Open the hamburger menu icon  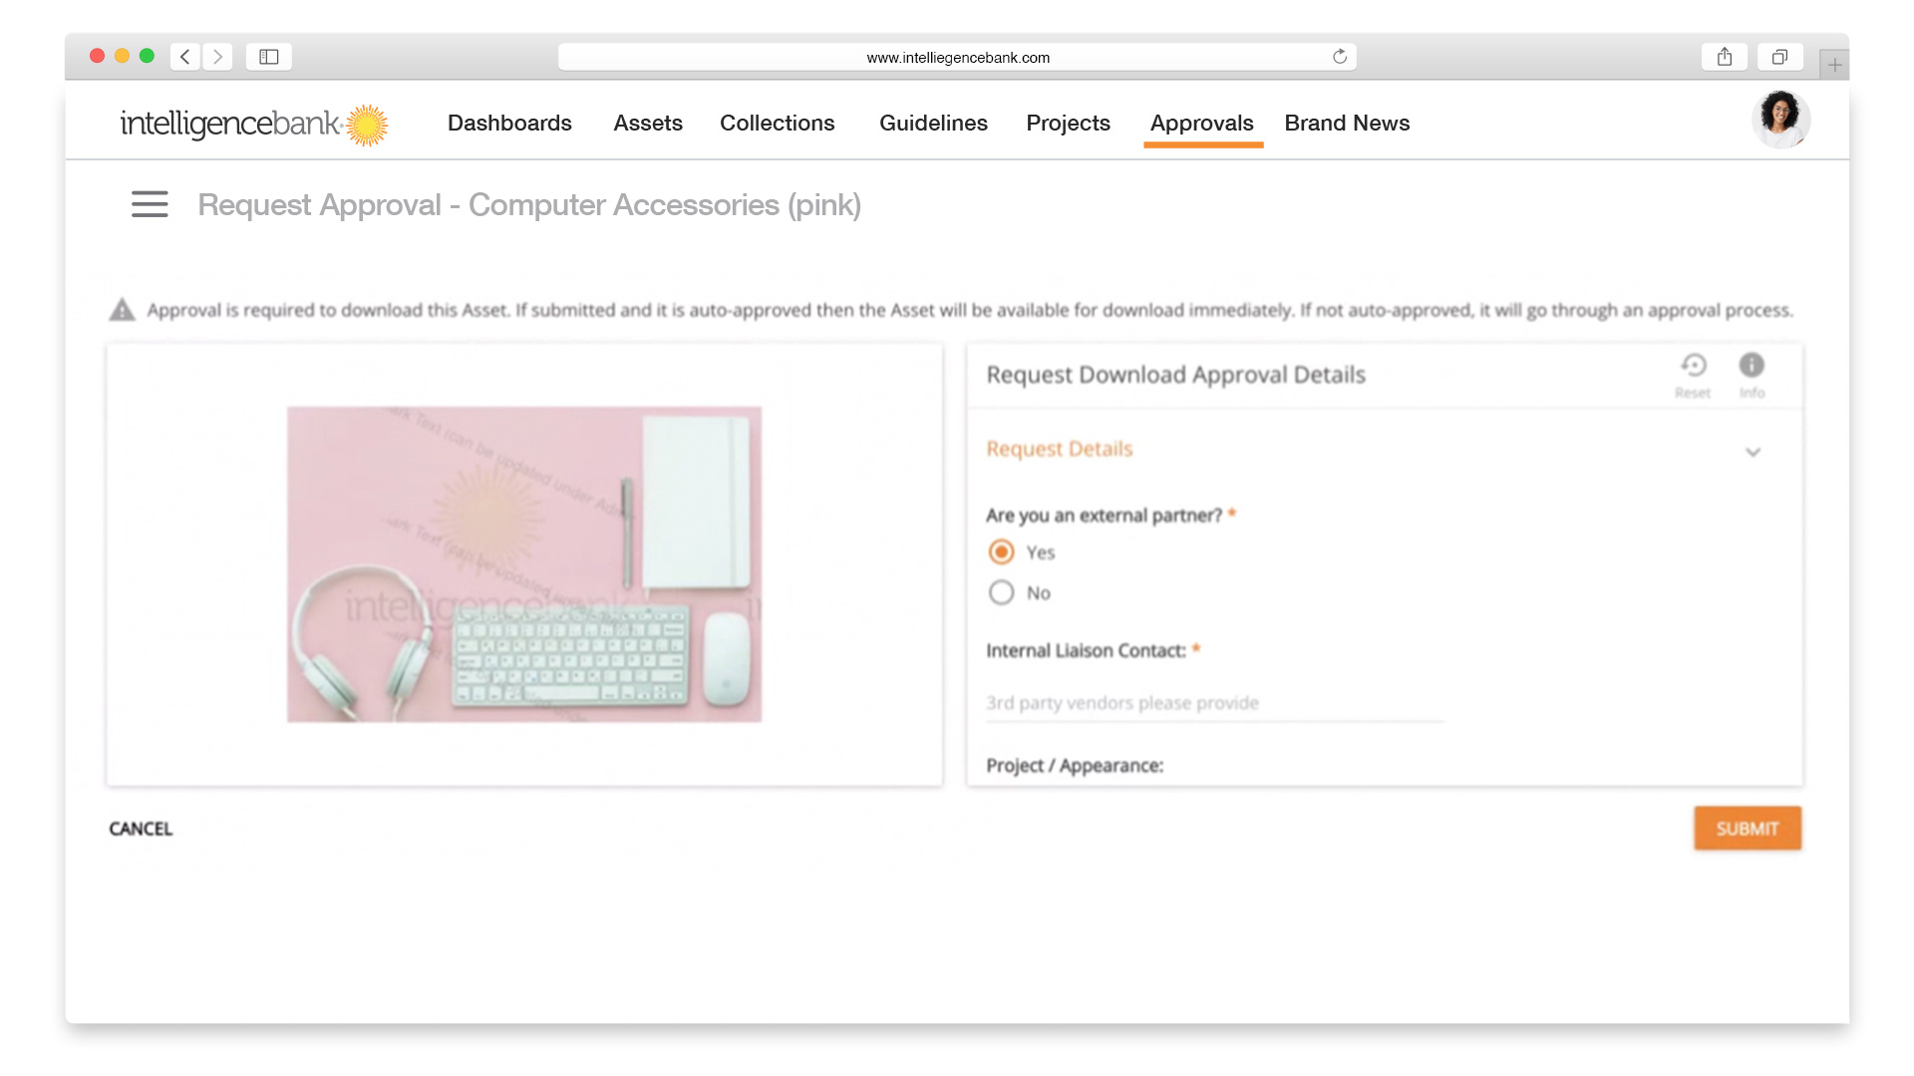click(150, 204)
